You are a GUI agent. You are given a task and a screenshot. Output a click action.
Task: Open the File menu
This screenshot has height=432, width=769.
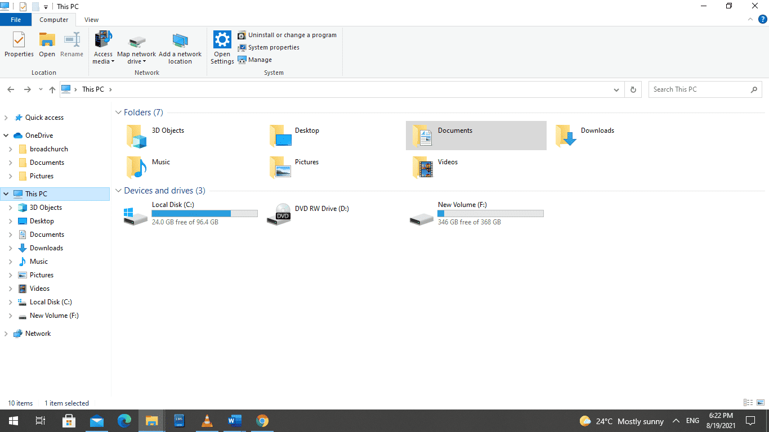[x=16, y=19]
